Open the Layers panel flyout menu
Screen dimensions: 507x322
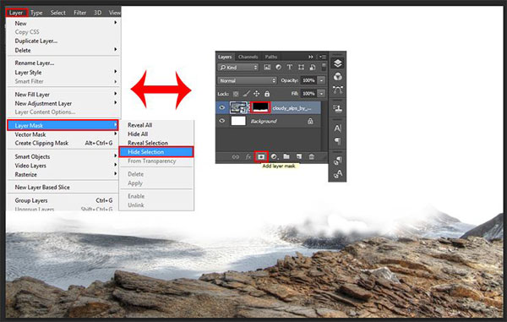coord(323,57)
